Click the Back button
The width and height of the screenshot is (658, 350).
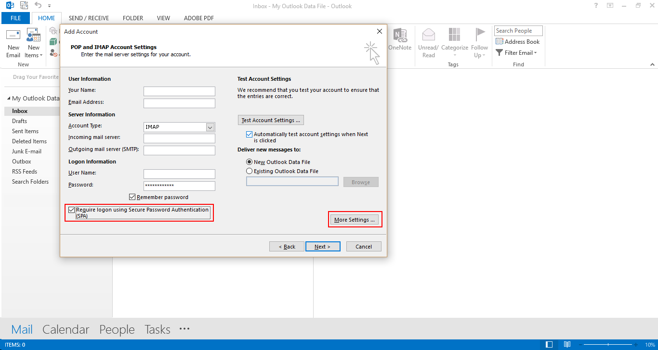[287, 247]
